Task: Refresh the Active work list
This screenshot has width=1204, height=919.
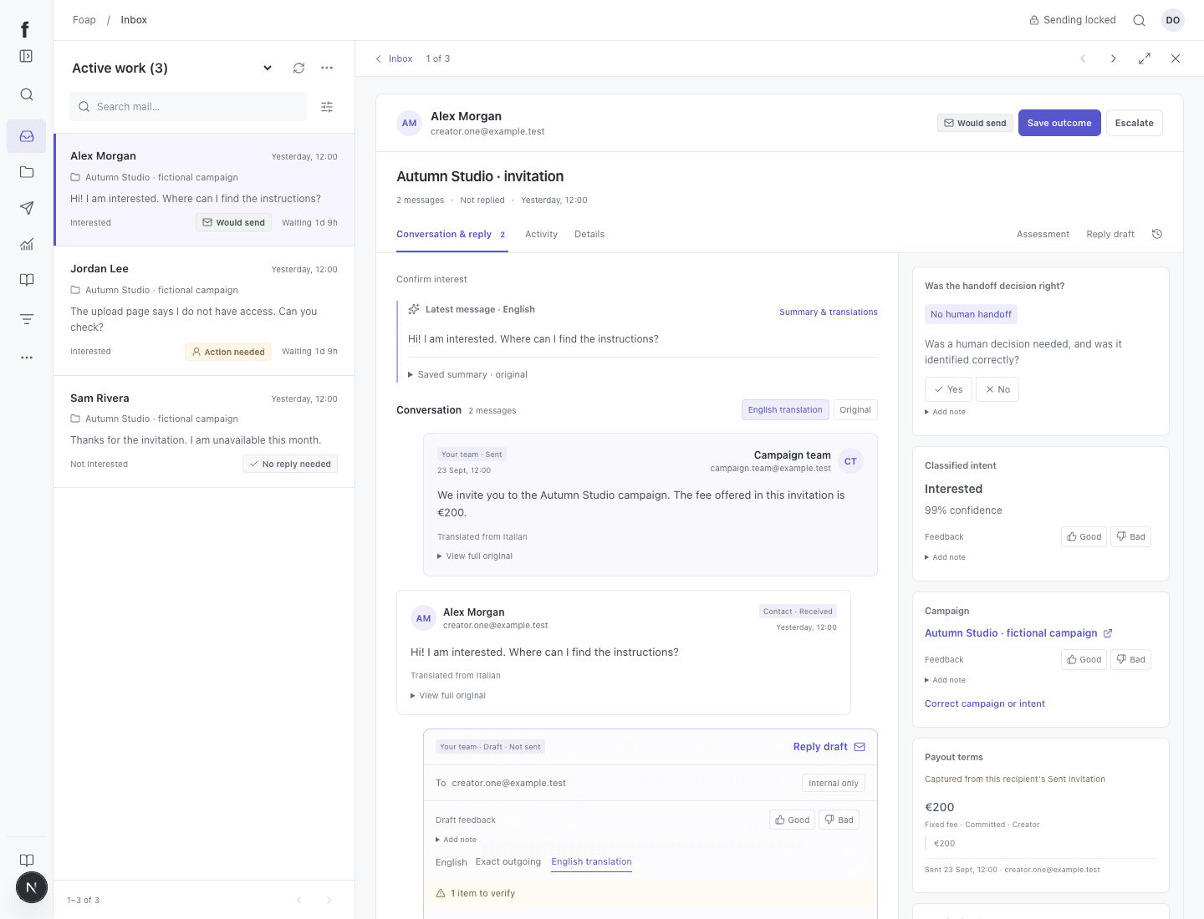Action: point(298,69)
